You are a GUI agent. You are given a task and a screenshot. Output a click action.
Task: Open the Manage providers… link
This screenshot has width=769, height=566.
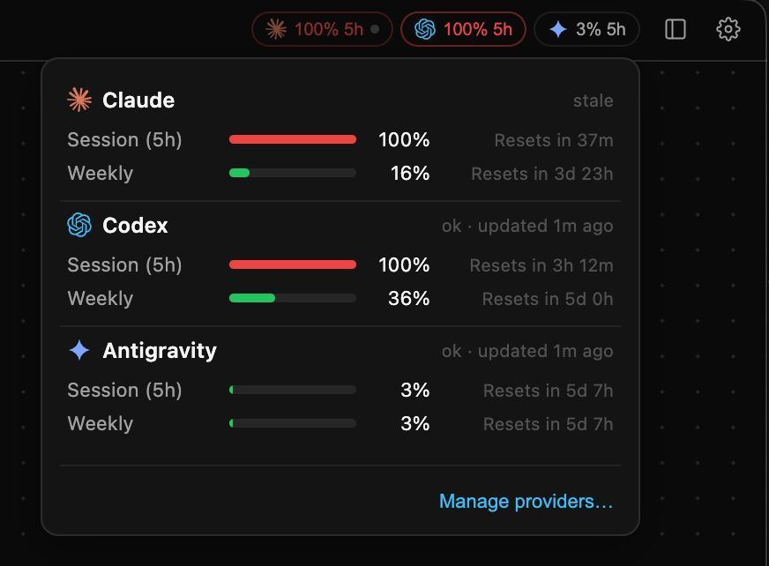coord(526,502)
